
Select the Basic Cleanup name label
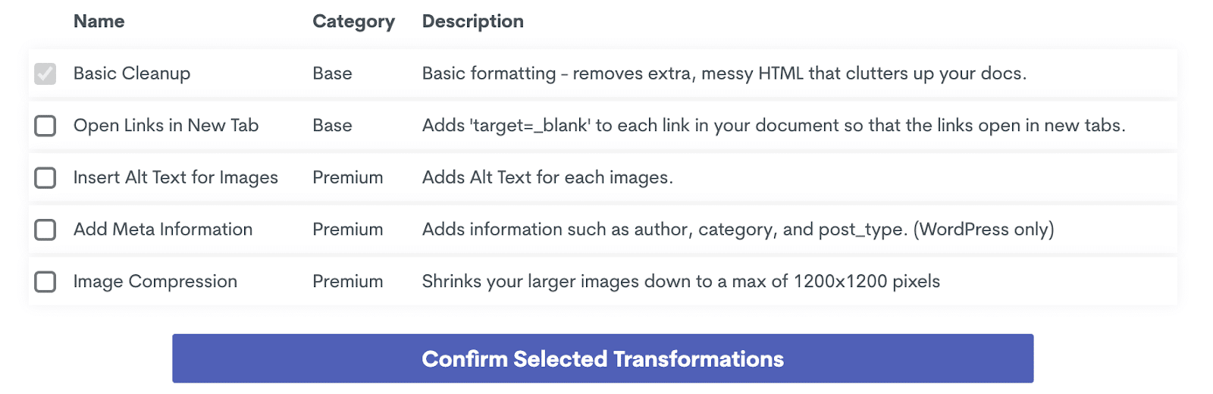coord(132,73)
